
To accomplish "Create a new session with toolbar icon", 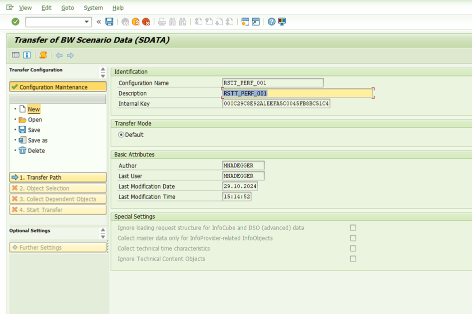I will coord(245,21).
